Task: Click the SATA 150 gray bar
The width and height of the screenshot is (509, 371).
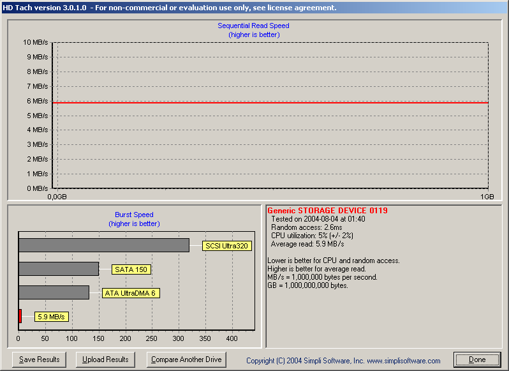Action: click(x=59, y=269)
